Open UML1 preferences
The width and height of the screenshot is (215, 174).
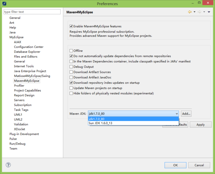click(18, 115)
